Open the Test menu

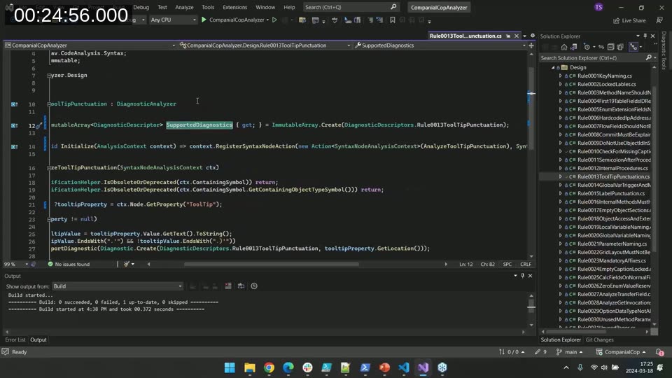pyautogui.click(x=162, y=7)
